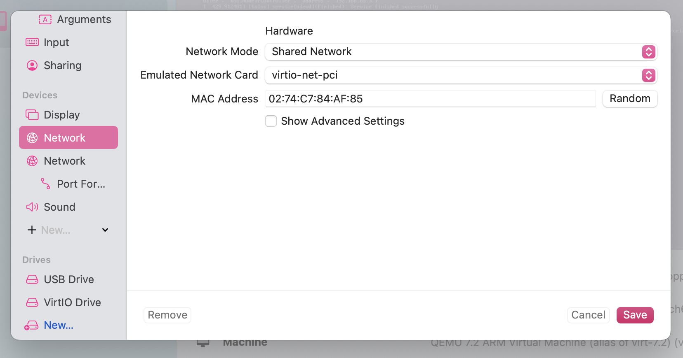Click the VirtIO Drive disk icon
The image size is (683, 358).
32,302
